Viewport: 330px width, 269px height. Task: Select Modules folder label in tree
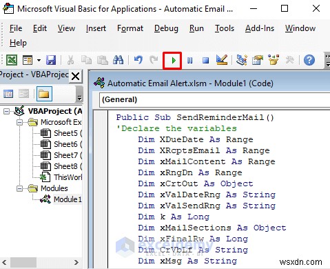coord(54,188)
